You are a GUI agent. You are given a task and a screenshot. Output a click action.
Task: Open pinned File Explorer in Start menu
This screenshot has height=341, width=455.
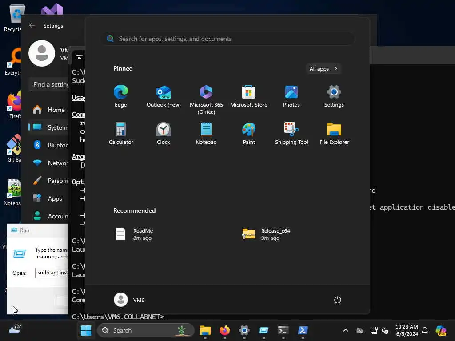pos(334,133)
